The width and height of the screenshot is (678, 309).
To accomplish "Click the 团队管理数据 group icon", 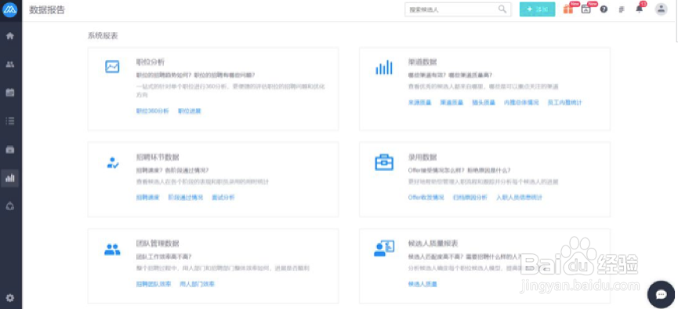I will [x=112, y=249].
